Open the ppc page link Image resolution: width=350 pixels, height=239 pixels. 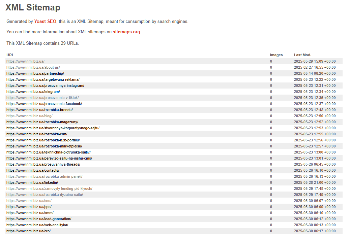[29, 207]
